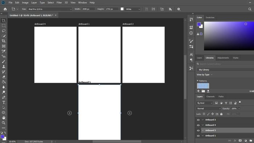Select the Frame tool
The image size is (254, 143).
4,46
